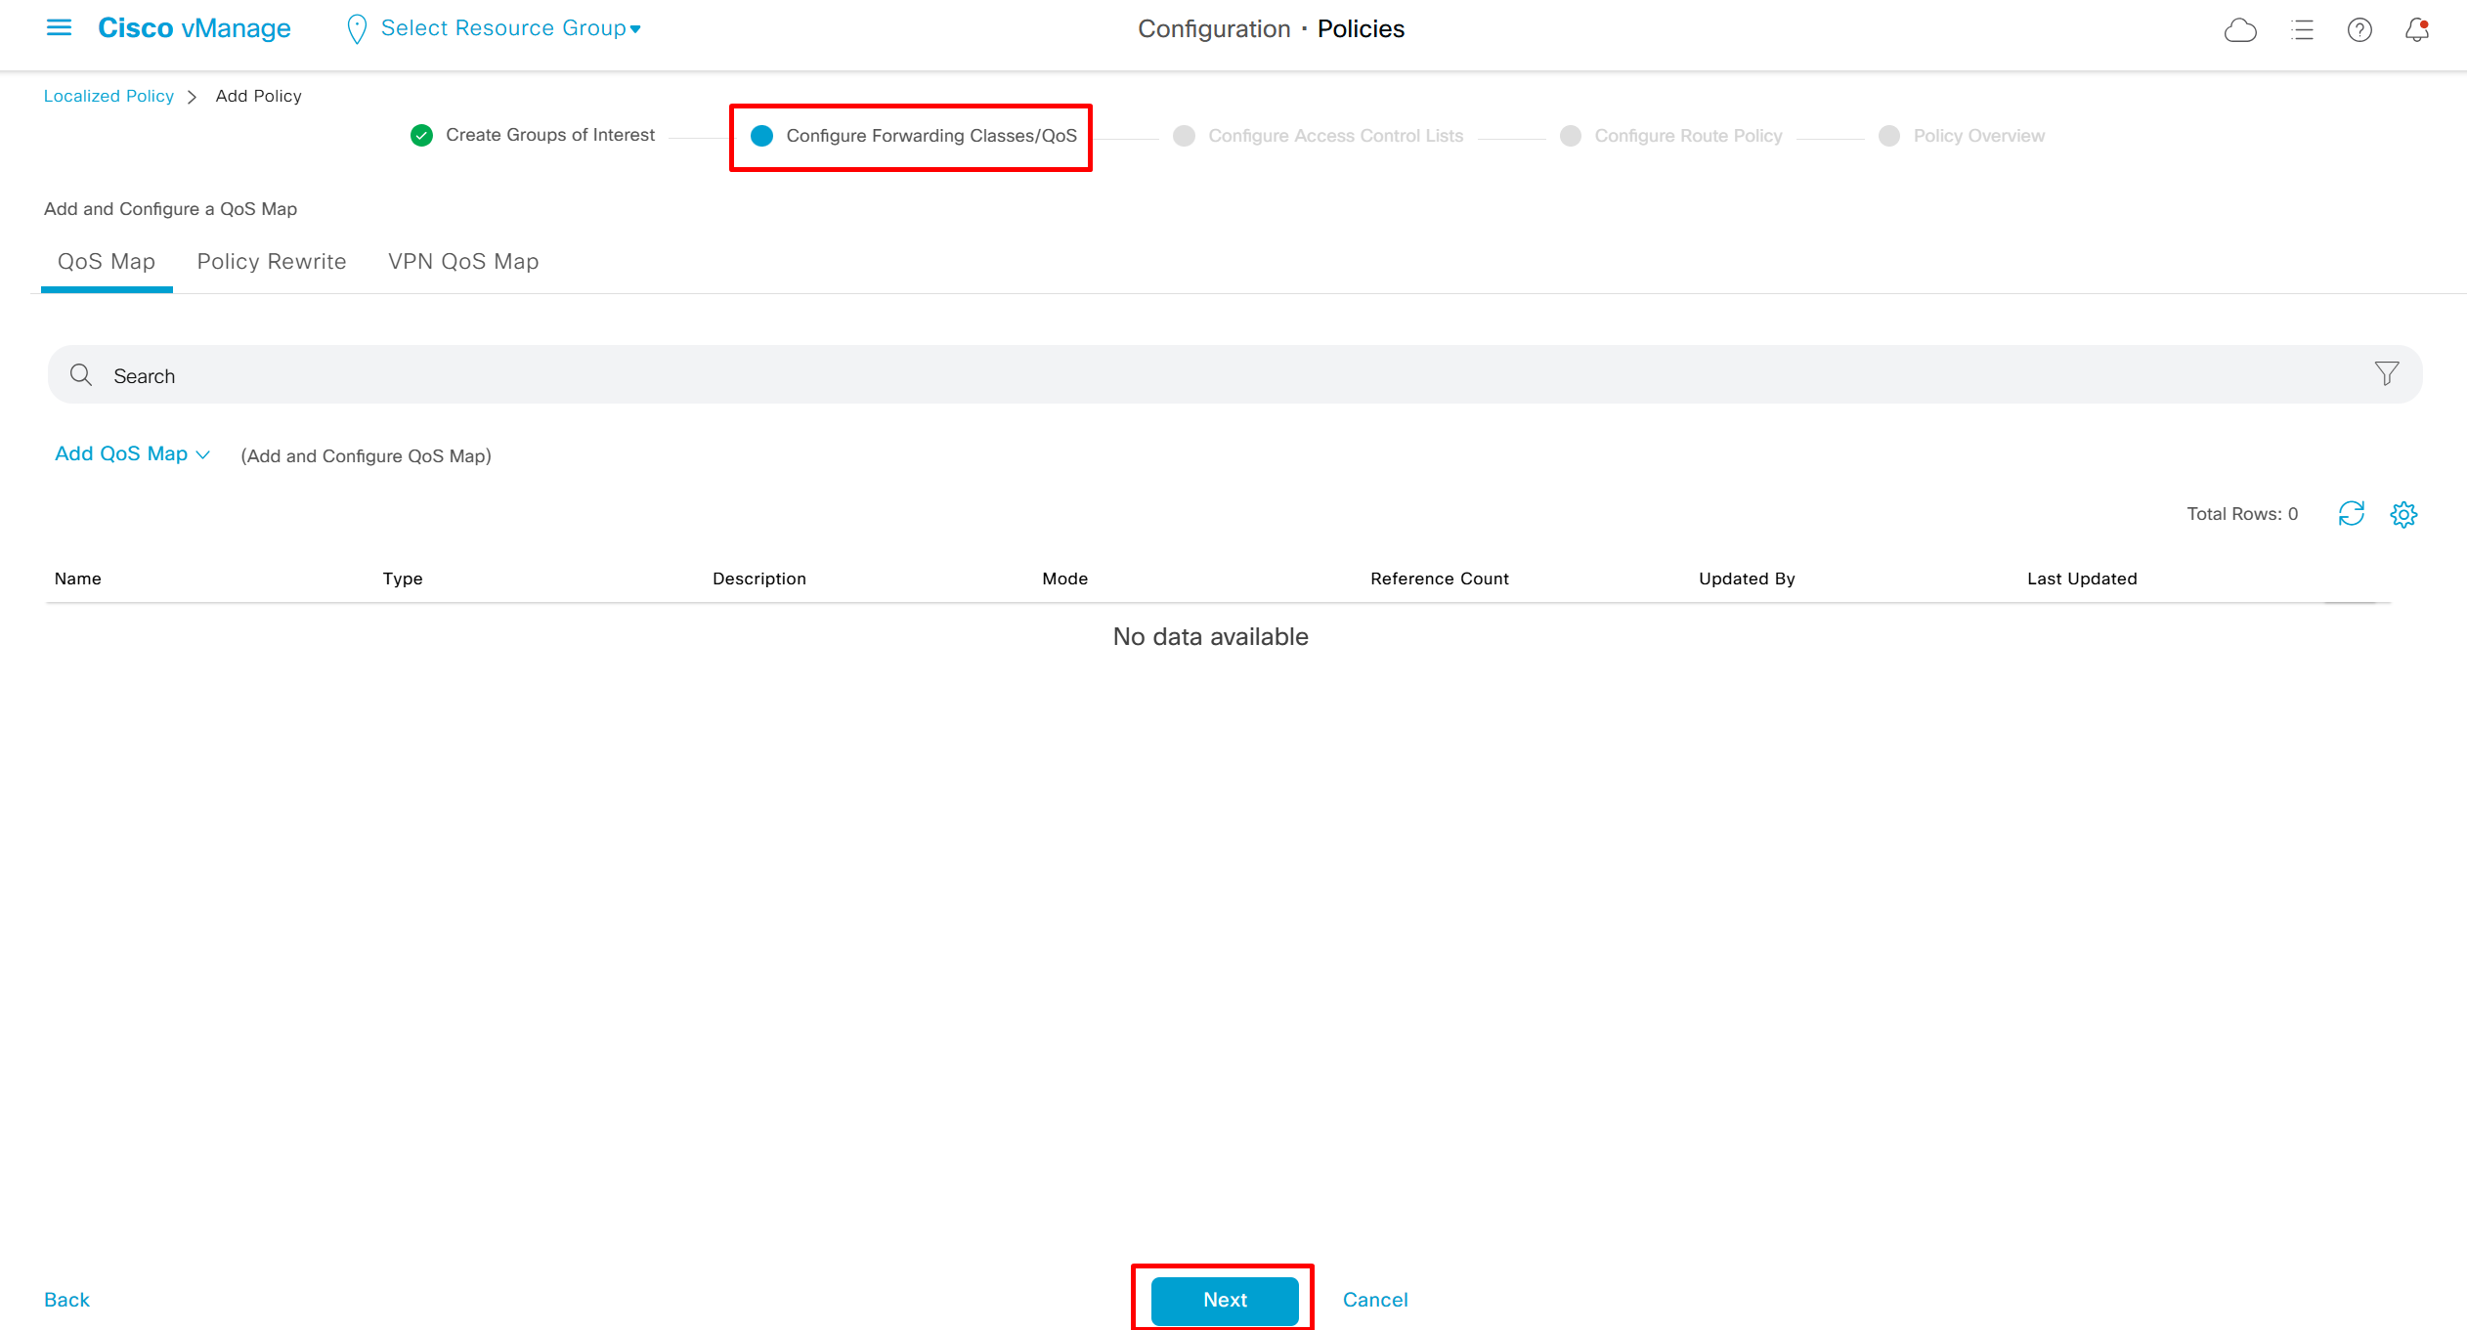Open the task list icon

(2302, 30)
